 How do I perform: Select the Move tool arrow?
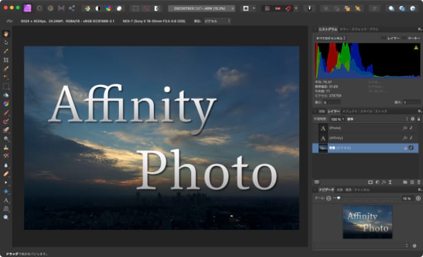tap(6, 42)
